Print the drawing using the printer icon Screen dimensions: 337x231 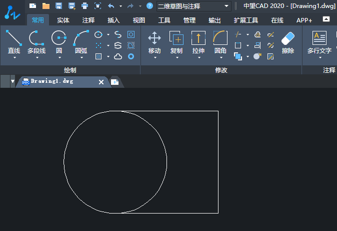pos(84,6)
